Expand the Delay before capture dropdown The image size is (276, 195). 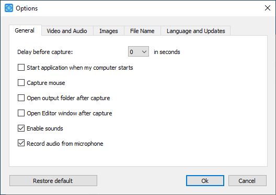139,52
